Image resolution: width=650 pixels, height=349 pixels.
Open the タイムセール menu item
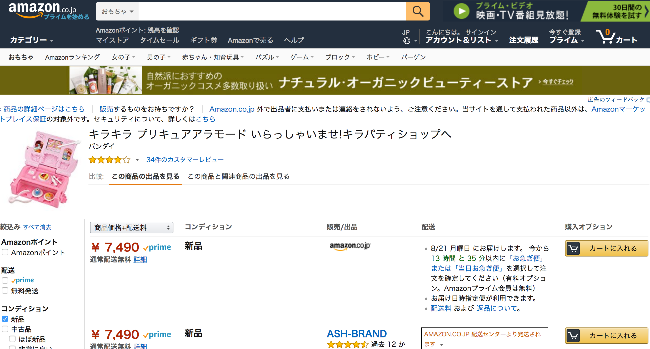pos(159,40)
